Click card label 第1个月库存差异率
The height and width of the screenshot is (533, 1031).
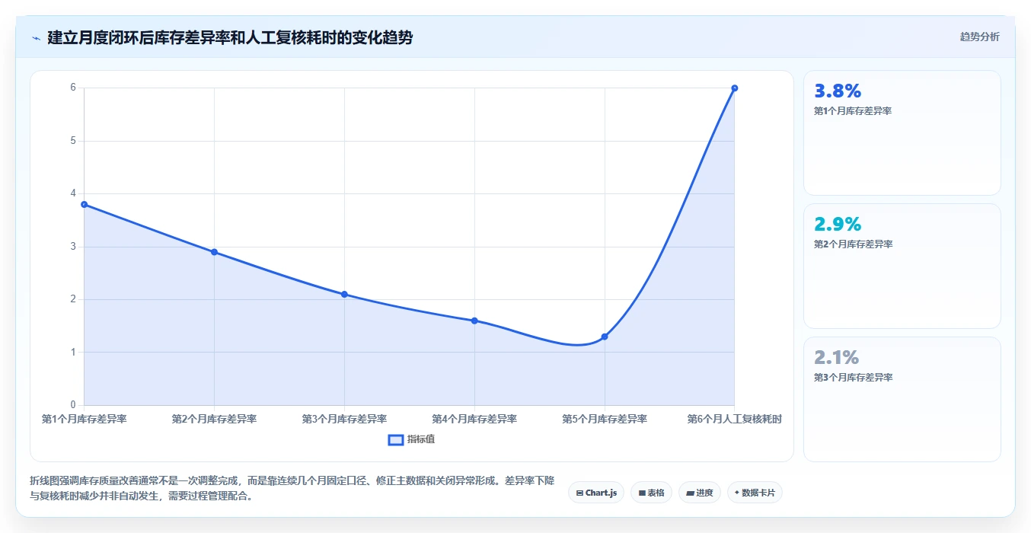click(853, 111)
